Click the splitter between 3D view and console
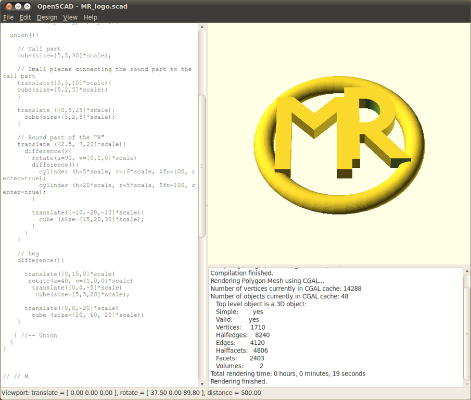 tap(338, 266)
